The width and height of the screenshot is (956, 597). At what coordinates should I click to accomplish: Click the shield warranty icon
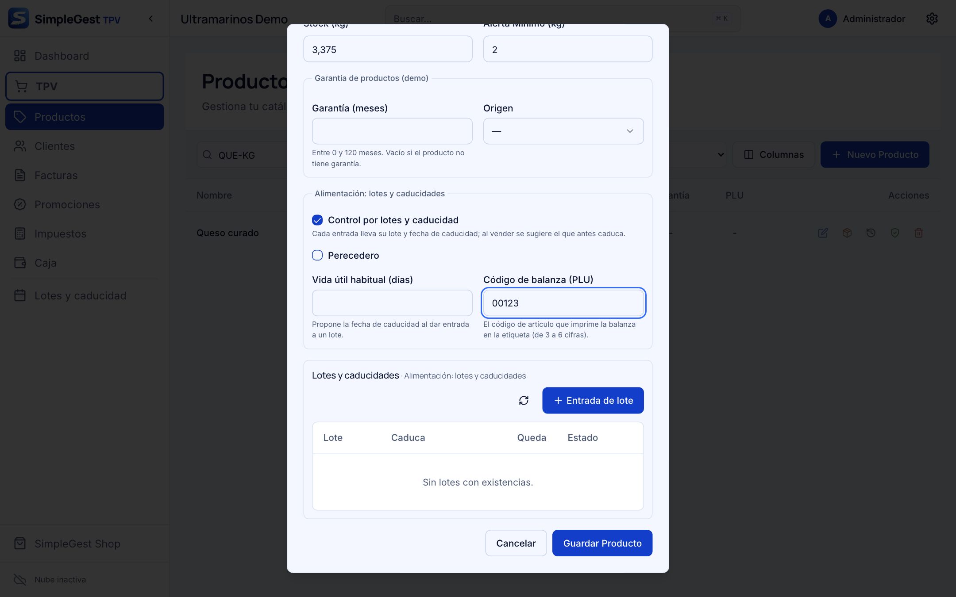(894, 233)
